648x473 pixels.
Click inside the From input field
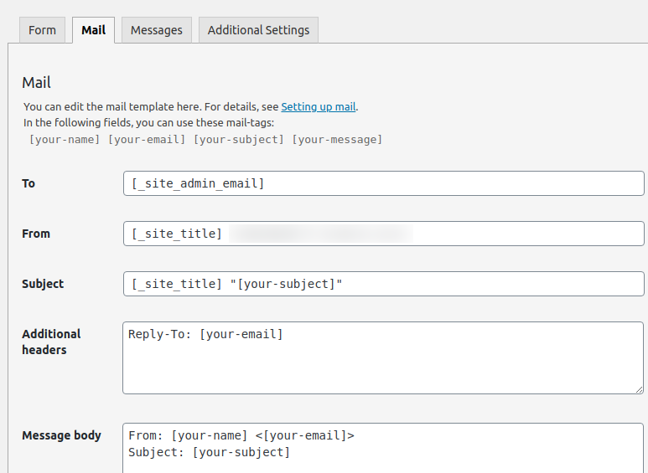coord(383,234)
